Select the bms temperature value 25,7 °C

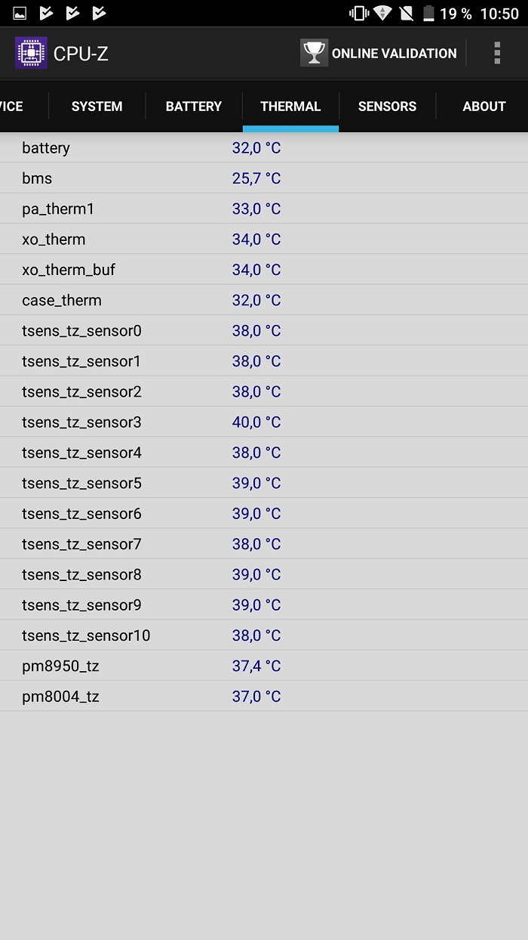pos(256,178)
